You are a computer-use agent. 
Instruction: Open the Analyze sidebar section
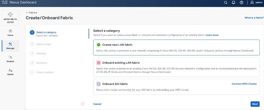[10, 59]
